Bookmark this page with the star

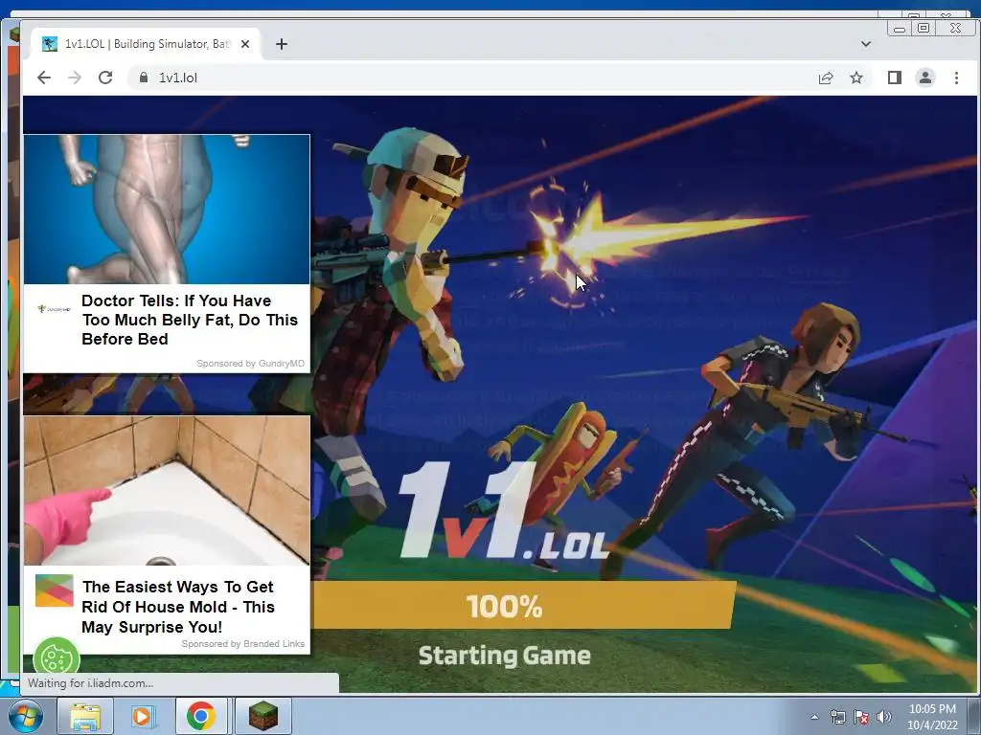pos(856,78)
